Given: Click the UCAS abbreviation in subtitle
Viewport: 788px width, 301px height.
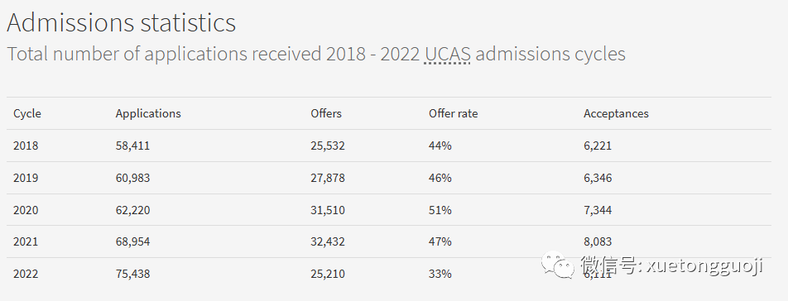Looking at the screenshot, I should pos(448,55).
